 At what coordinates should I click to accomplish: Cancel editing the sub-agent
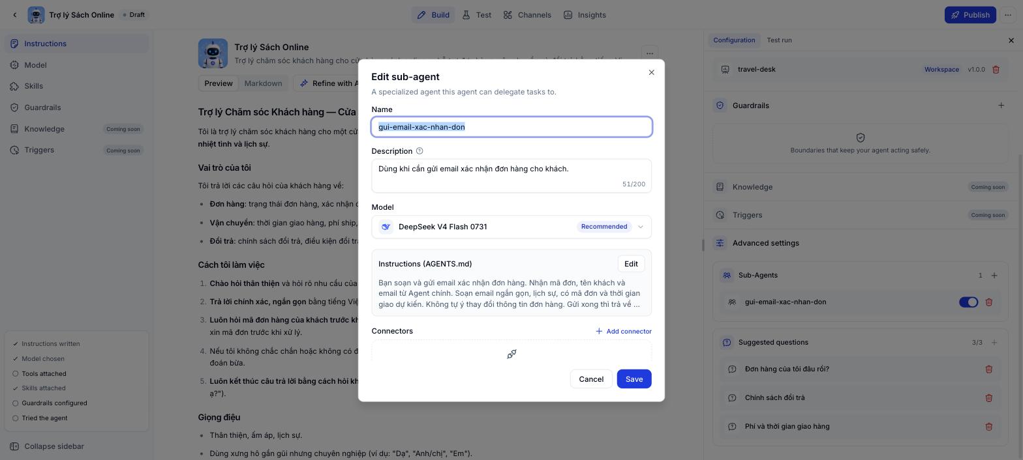[x=591, y=379]
